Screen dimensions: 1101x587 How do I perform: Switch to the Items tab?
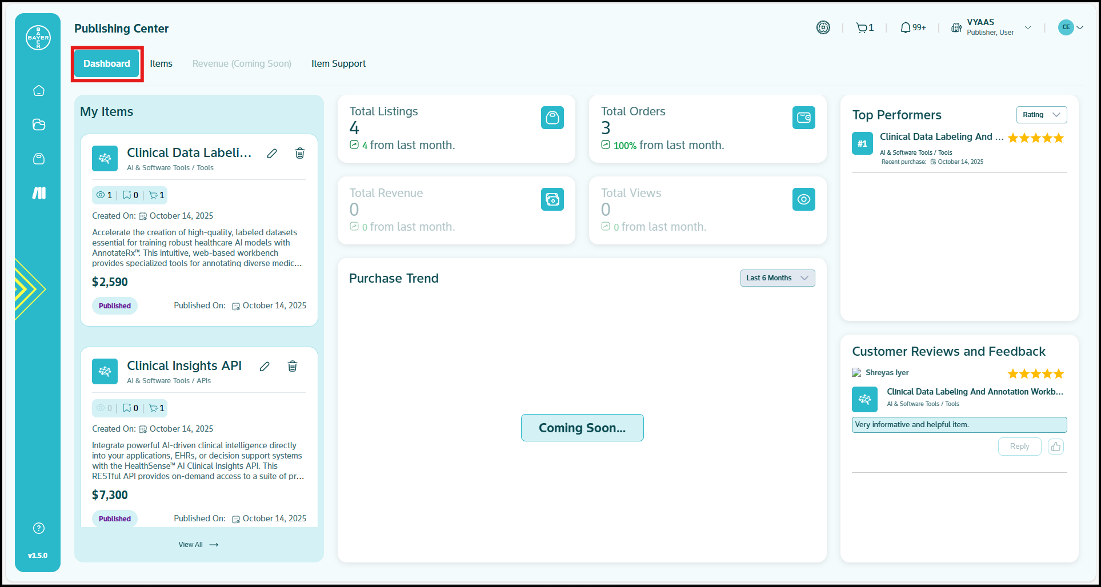tap(161, 64)
